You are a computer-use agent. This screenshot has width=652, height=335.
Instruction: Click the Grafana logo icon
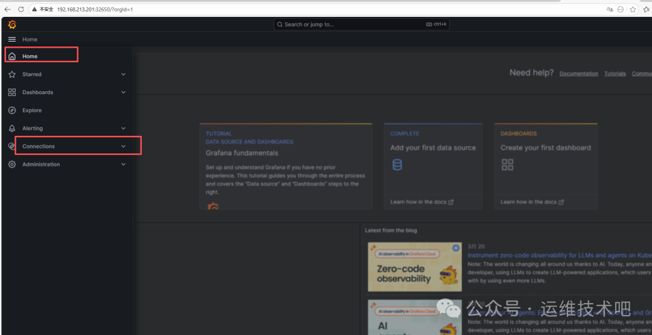coord(12,25)
